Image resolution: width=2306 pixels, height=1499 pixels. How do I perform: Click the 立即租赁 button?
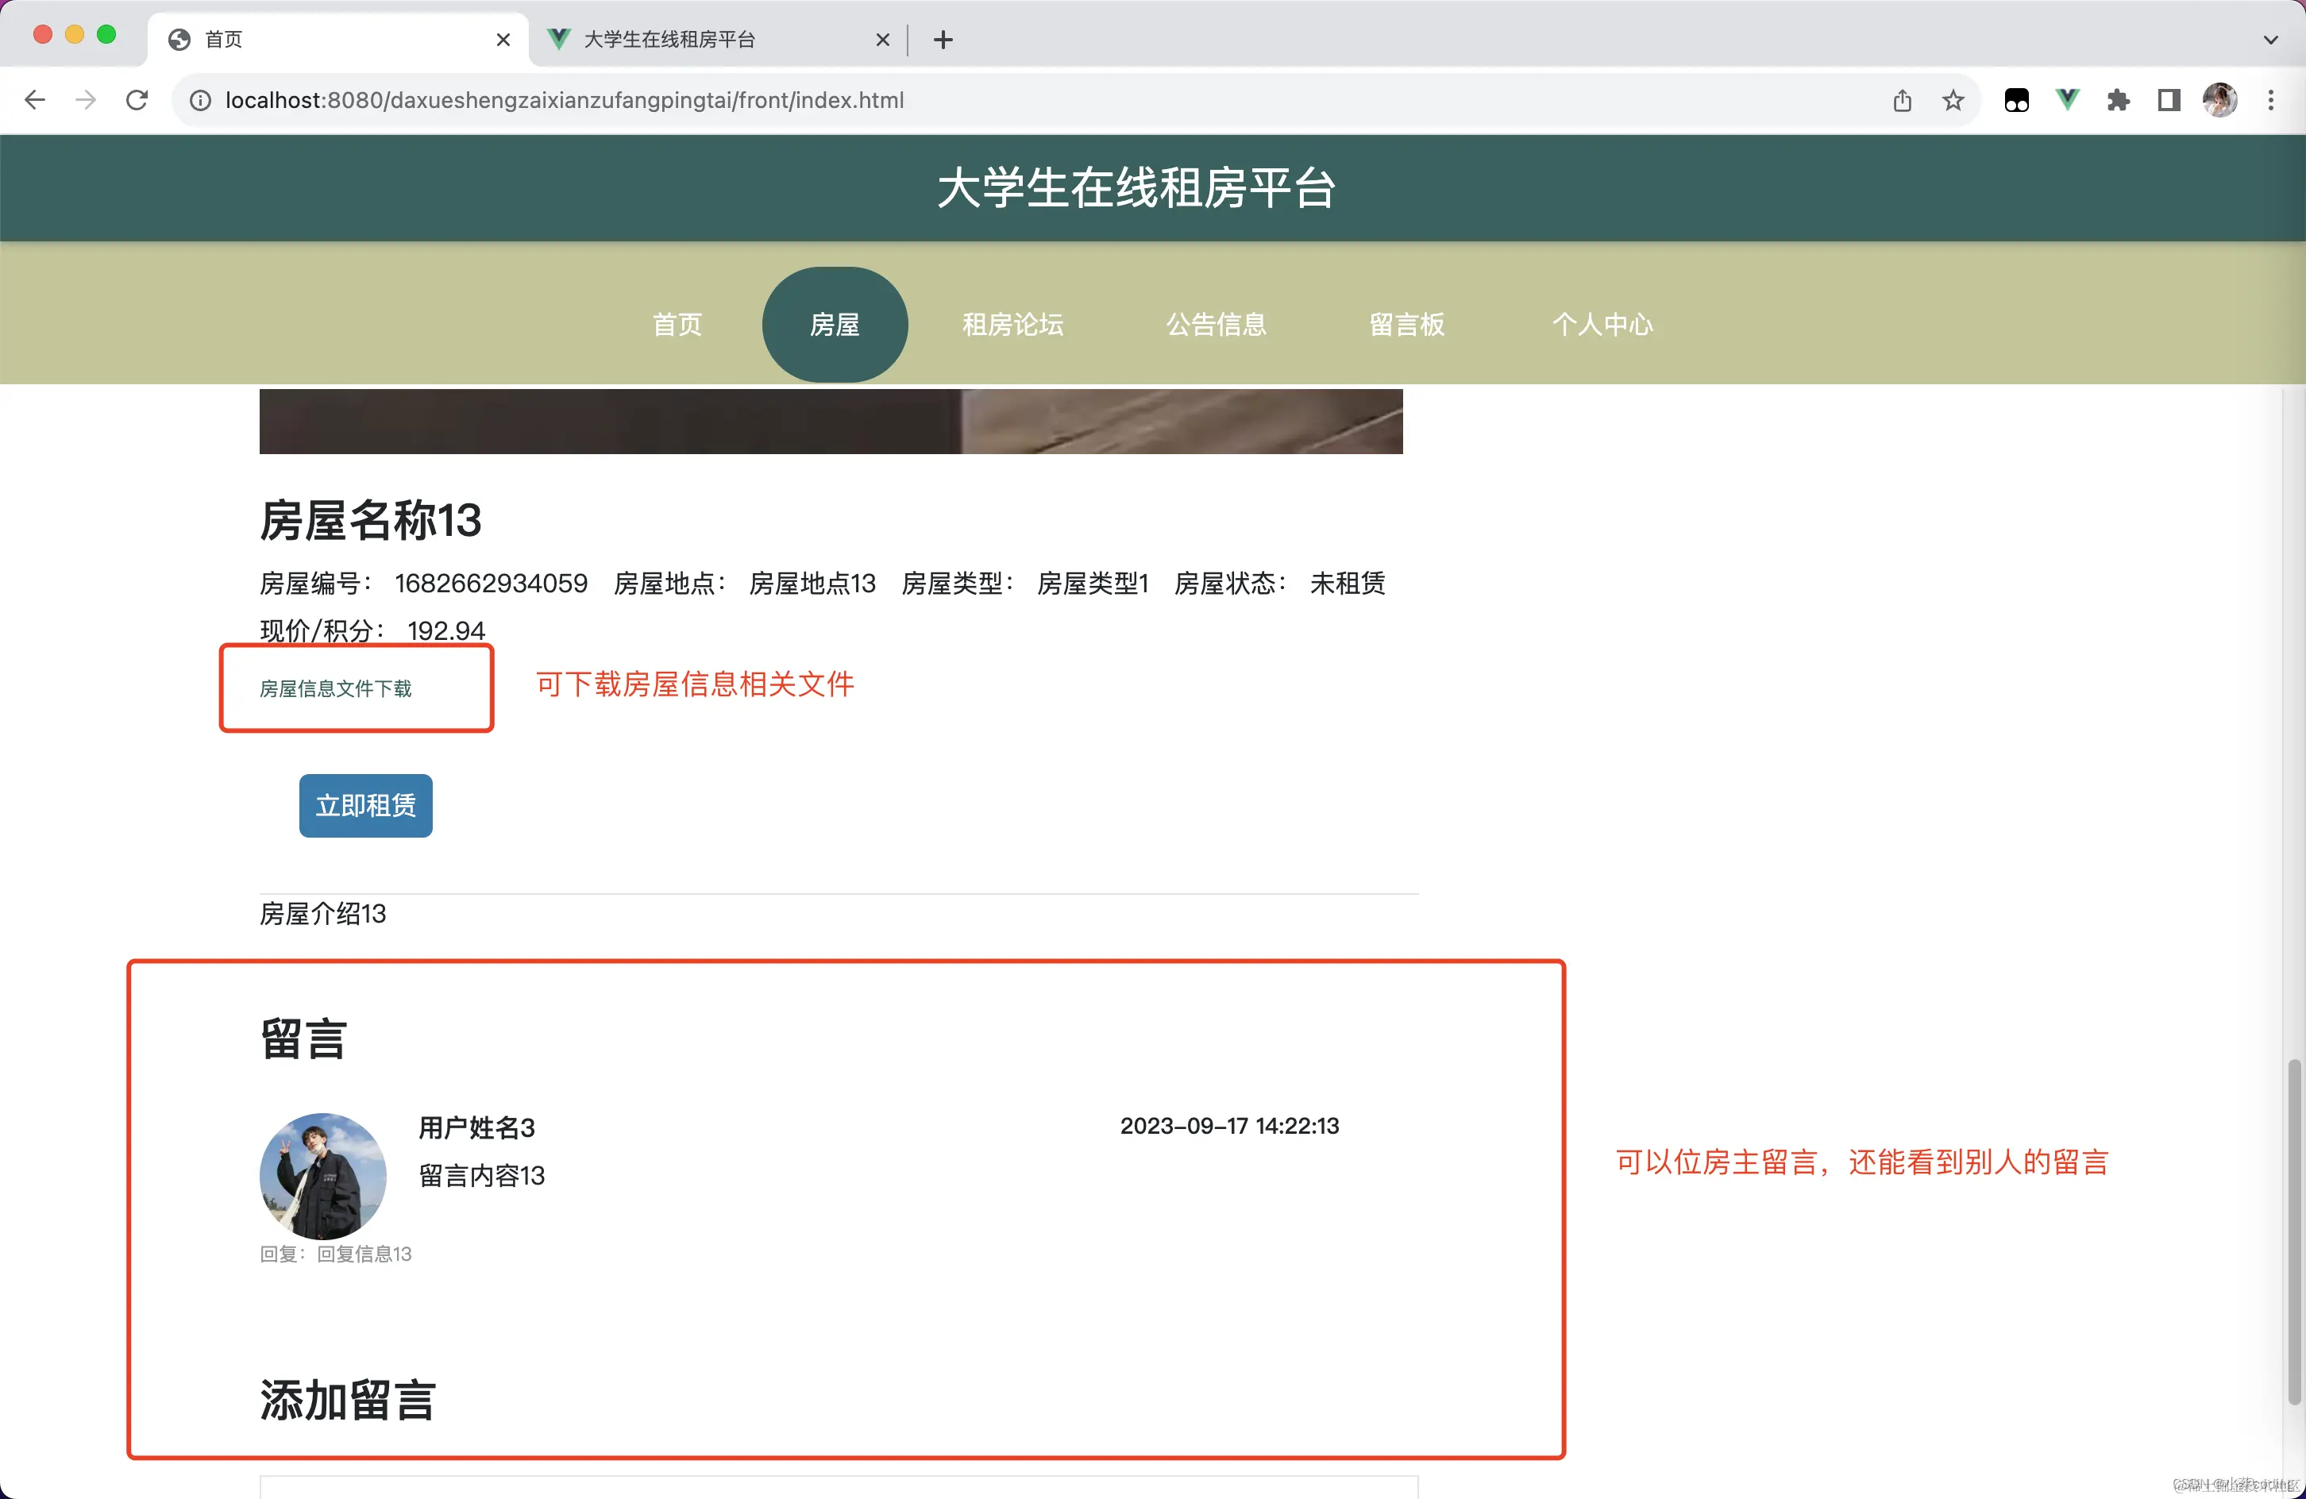coord(365,805)
